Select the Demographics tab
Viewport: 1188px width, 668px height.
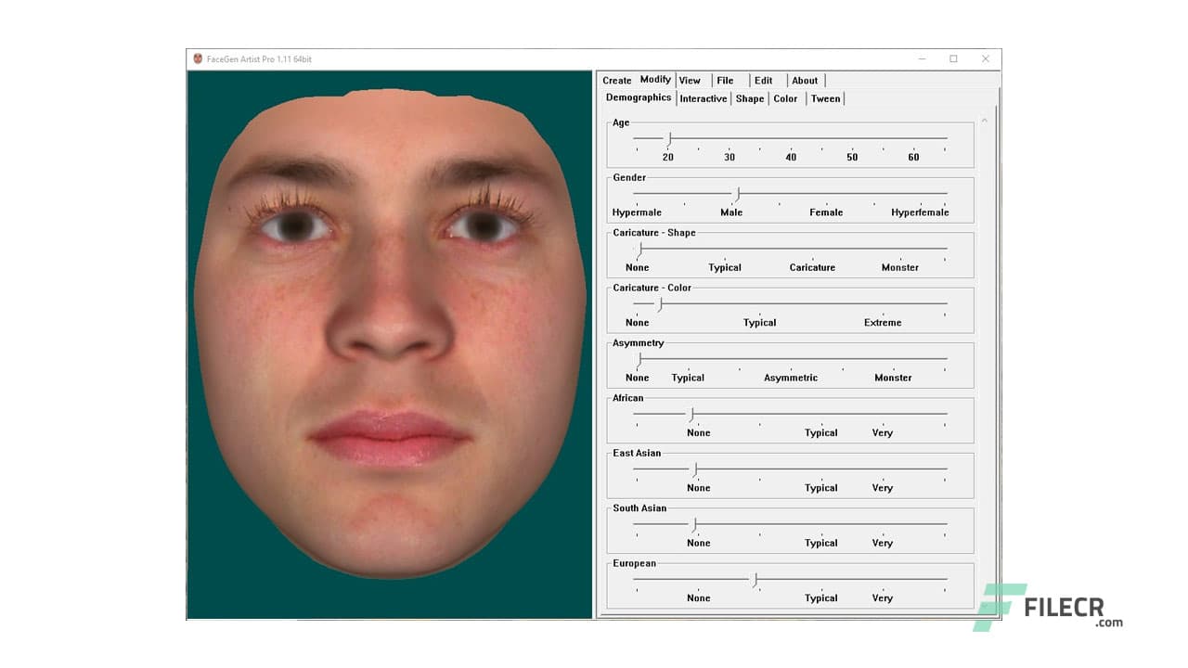point(638,97)
